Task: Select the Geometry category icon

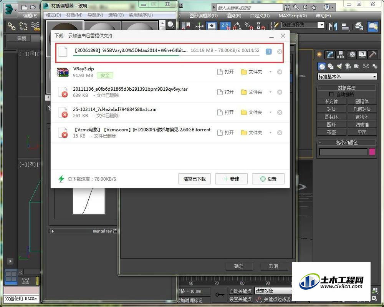Action: [322, 66]
